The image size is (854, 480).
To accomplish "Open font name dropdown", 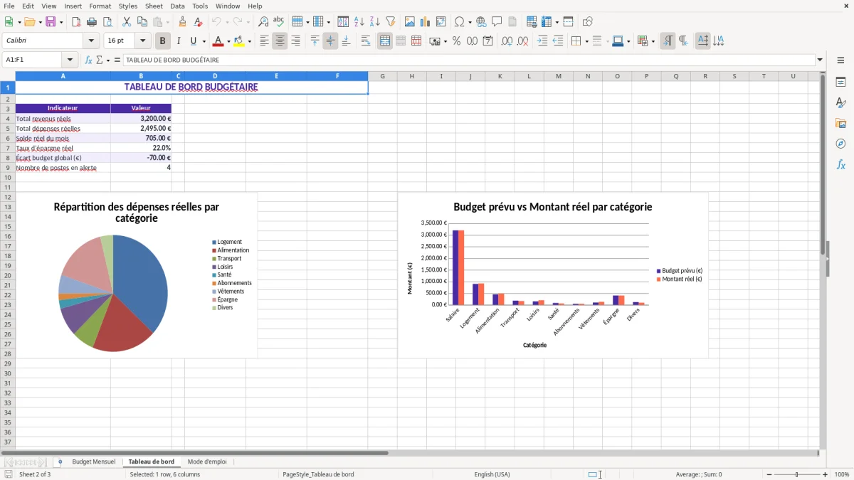I will 91,41.
